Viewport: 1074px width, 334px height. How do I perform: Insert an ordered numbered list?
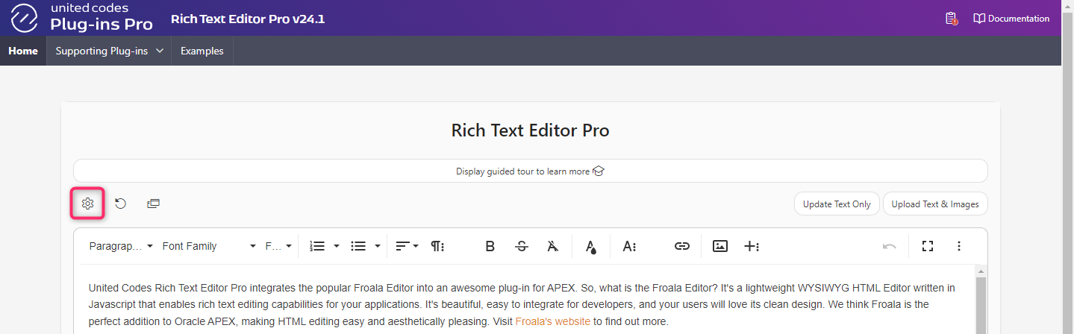317,246
